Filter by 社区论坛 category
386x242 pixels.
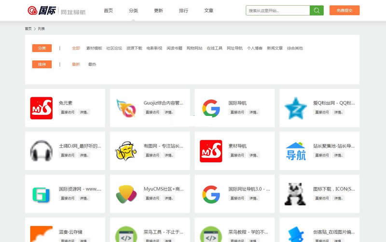[114, 48]
